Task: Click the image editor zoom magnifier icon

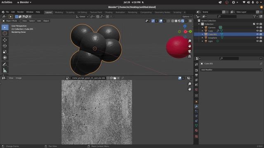Action: tap(190, 84)
